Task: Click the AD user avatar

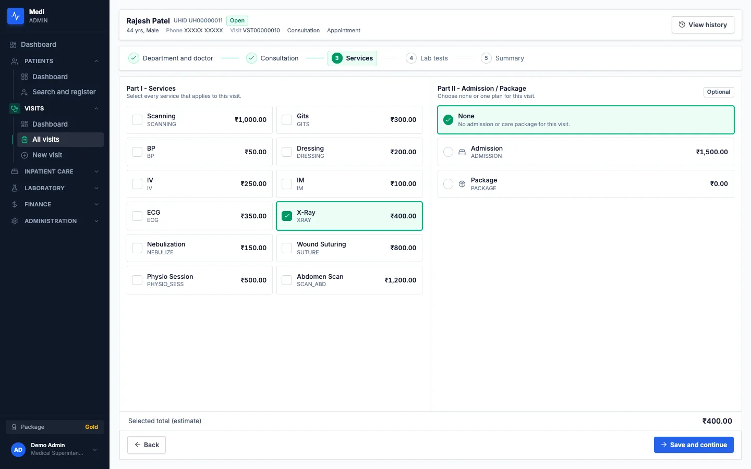Action: coord(18,449)
